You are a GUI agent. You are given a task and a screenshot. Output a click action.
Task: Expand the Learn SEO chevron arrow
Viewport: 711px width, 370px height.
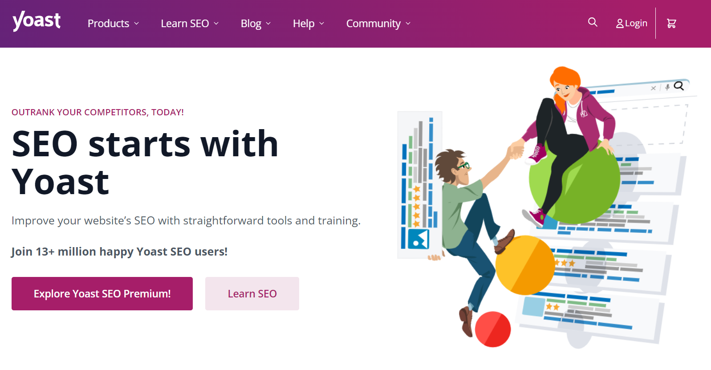(x=216, y=24)
